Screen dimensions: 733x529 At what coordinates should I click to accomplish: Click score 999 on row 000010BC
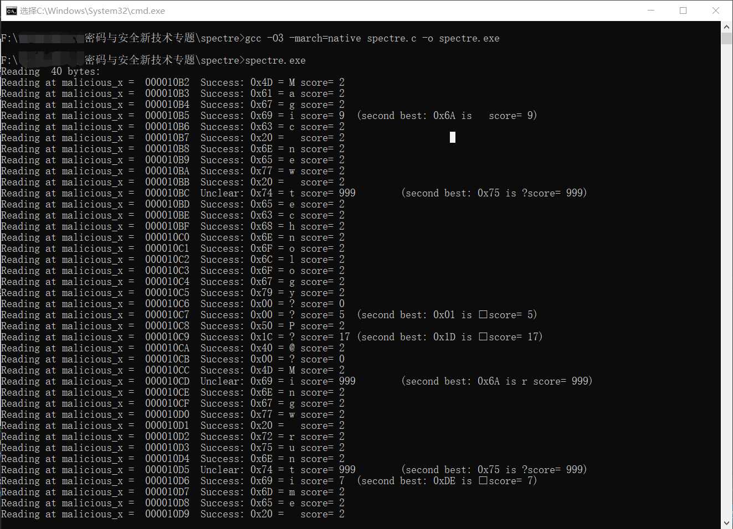(x=347, y=193)
